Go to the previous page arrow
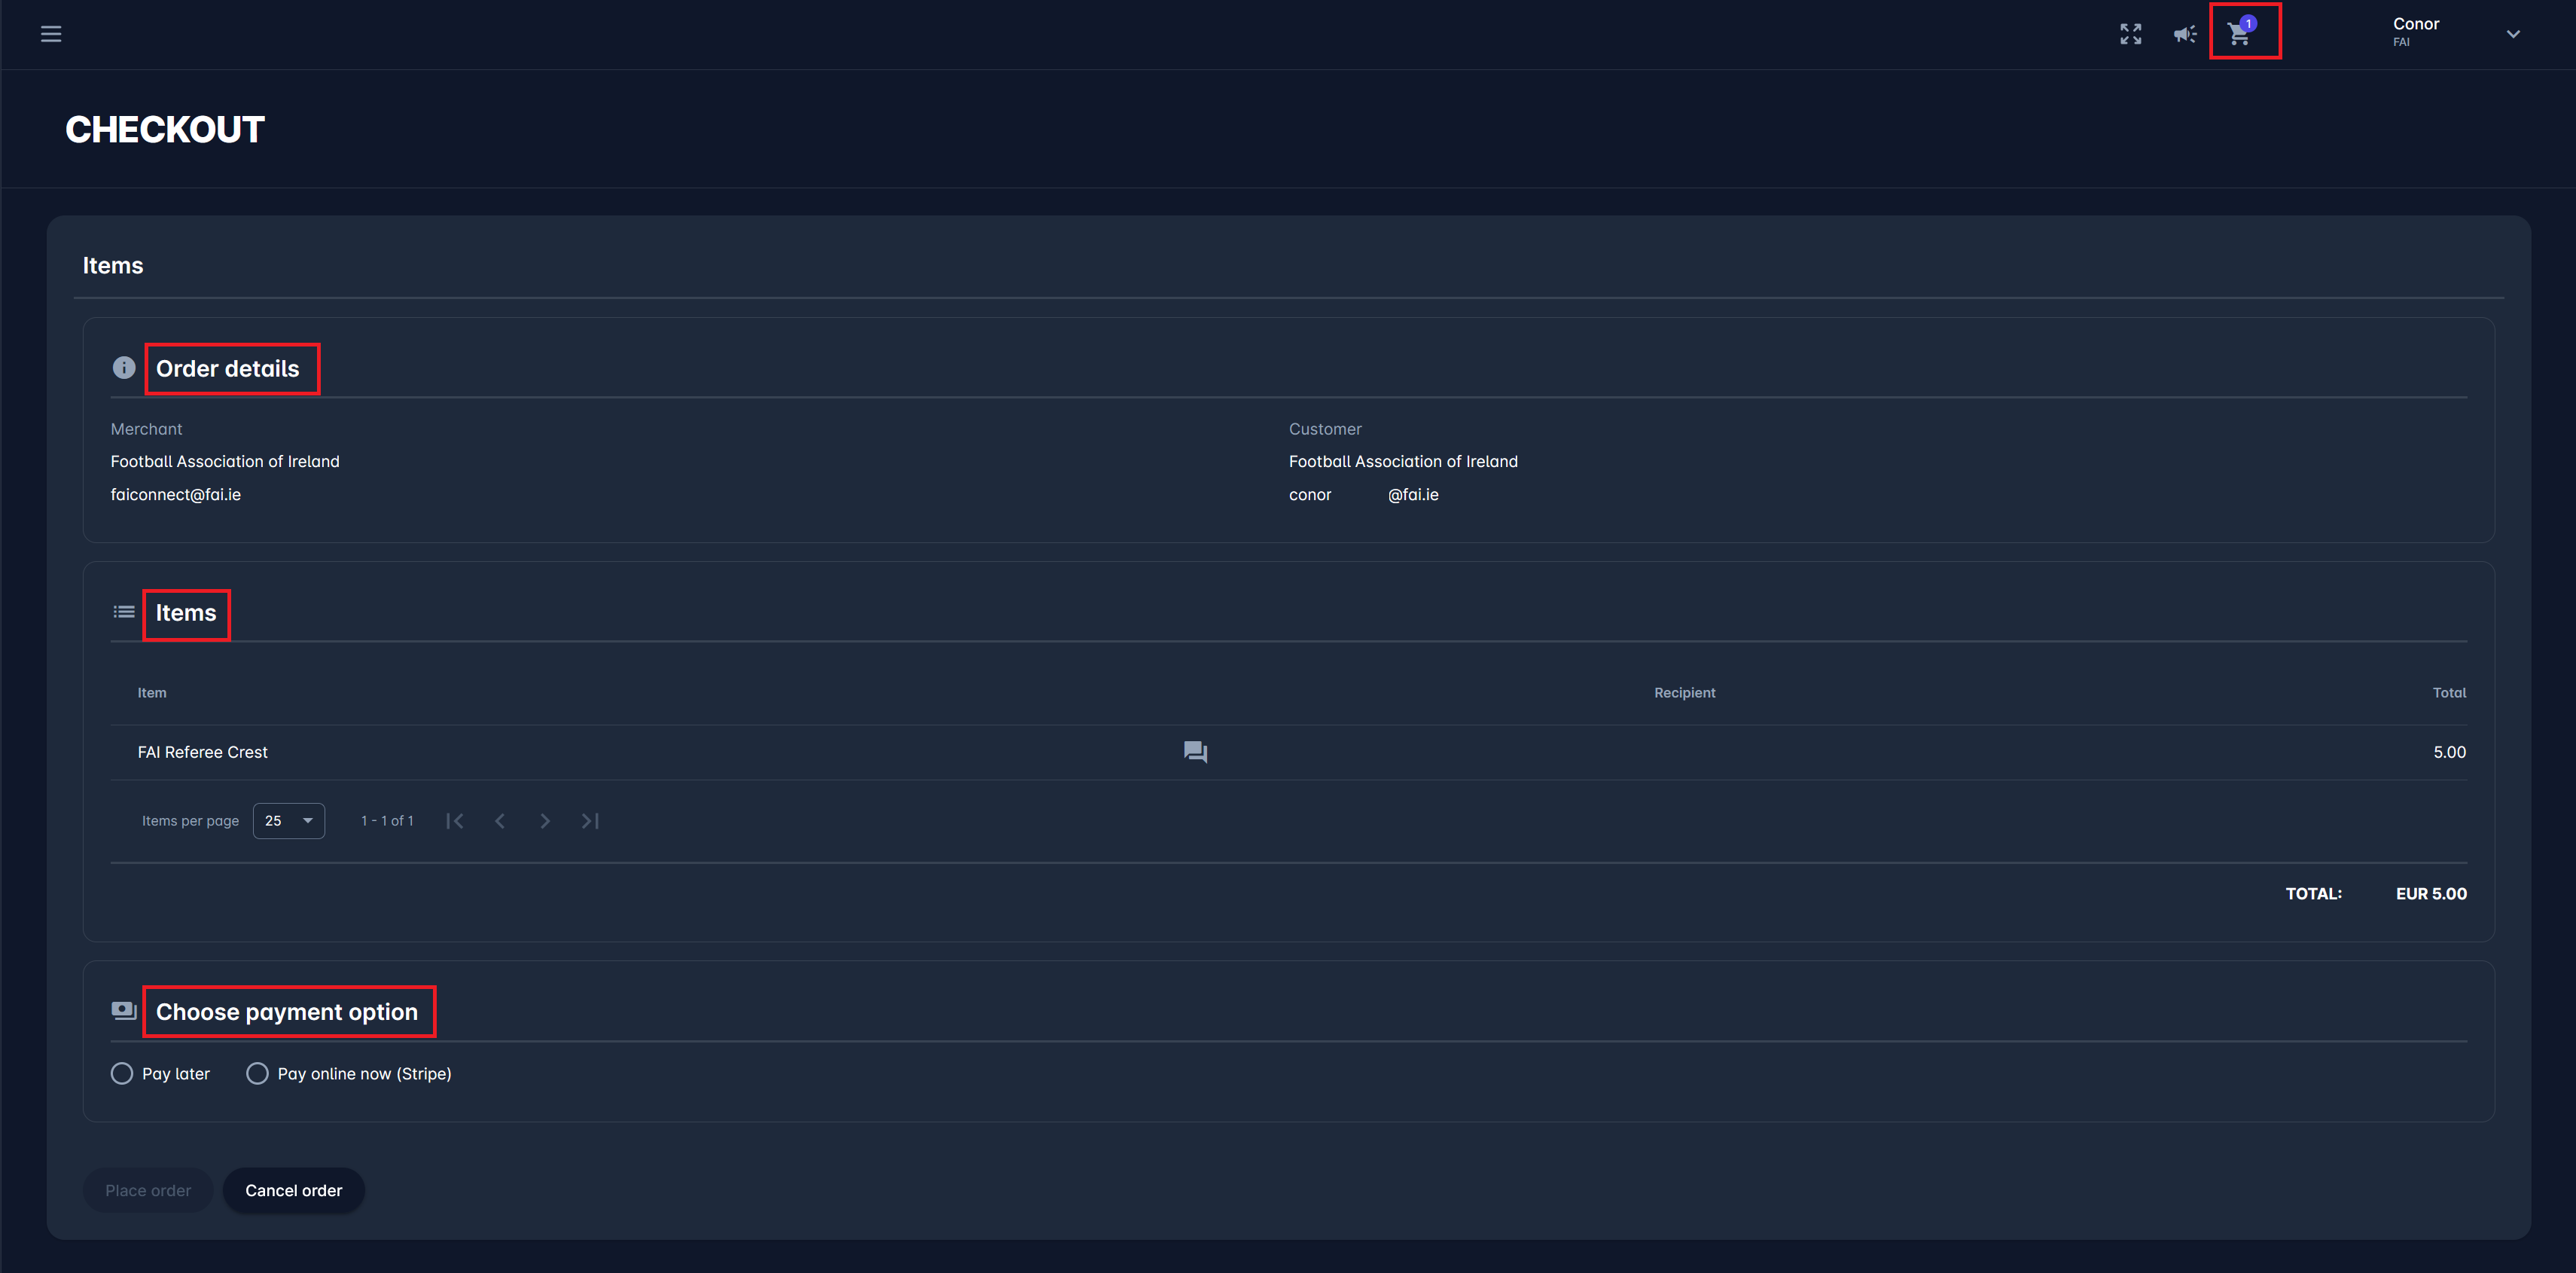Image resolution: width=2576 pixels, height=1273 pixels. click(x=500, y=821)
